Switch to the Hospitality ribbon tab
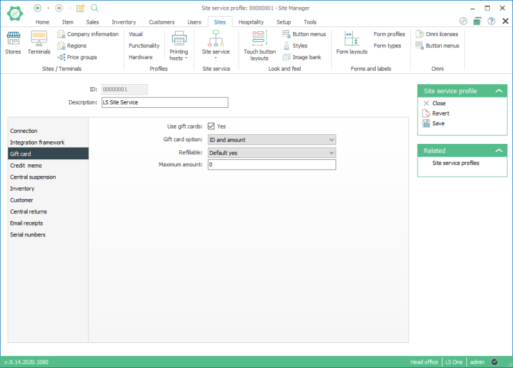This screenshot has height=368, width=513. point(251,22)
